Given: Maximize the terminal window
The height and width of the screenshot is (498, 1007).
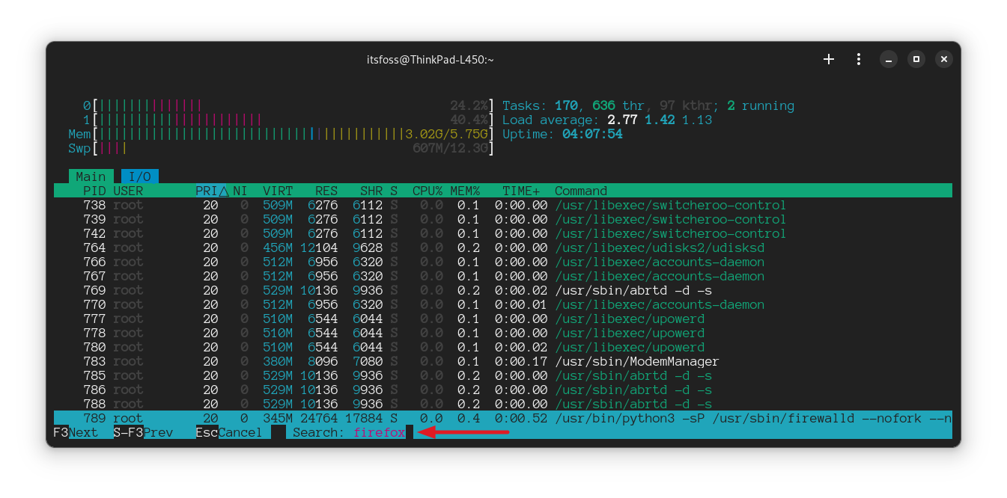Looking at the screenshot, I should (916, 59).
